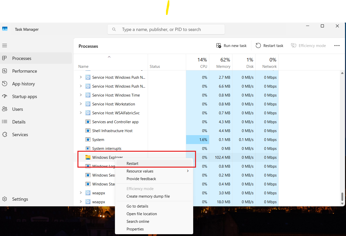Open Settings in the sidebar
The height and width of the screenshot is (236, 346).
click(x=36, y=199)
